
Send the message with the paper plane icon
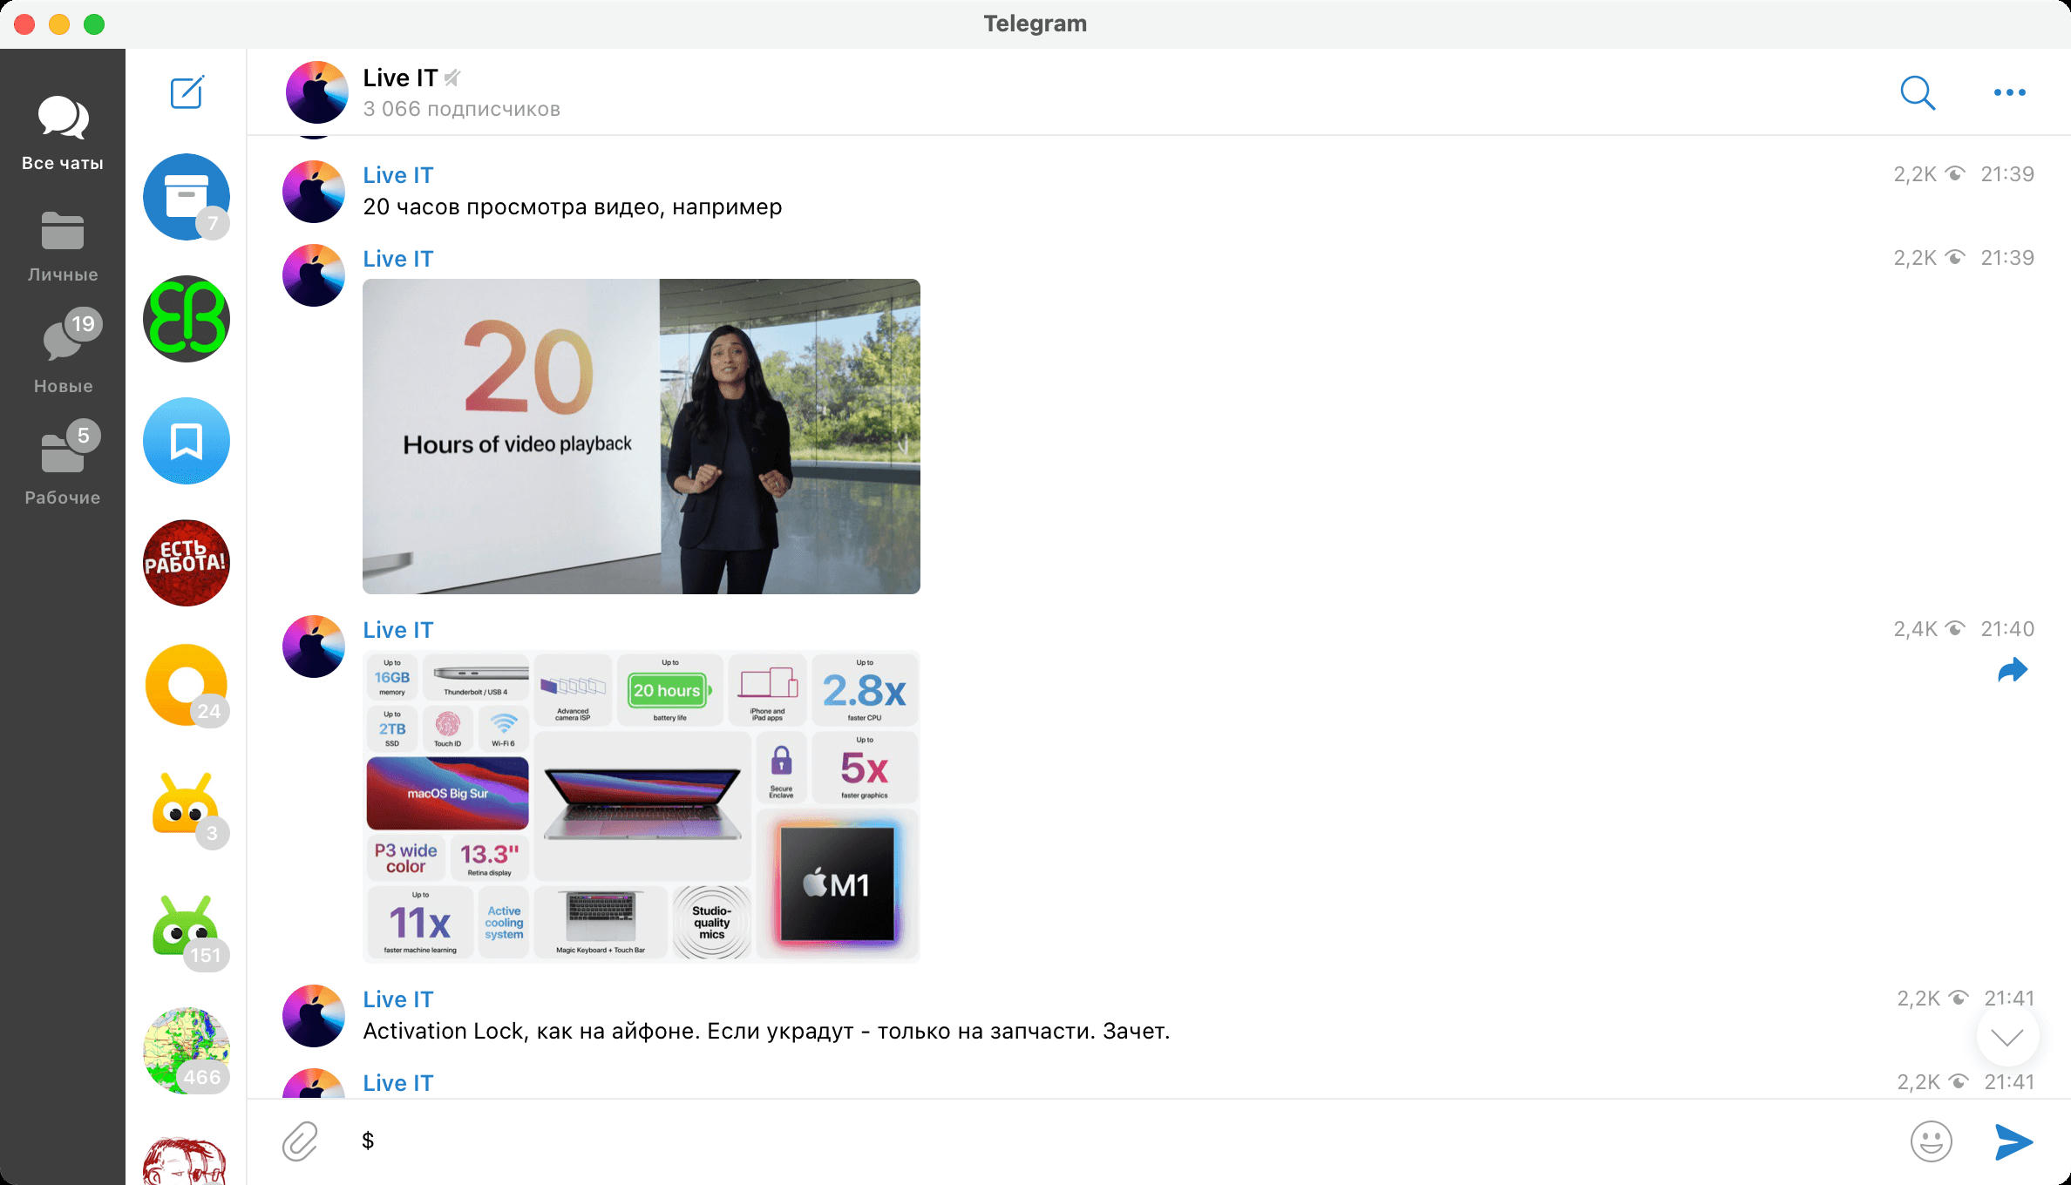click(x=2013, y=1141)
